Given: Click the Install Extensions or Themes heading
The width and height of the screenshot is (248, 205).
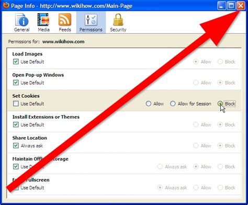Looking at the screenshot, I should (46, 117).
